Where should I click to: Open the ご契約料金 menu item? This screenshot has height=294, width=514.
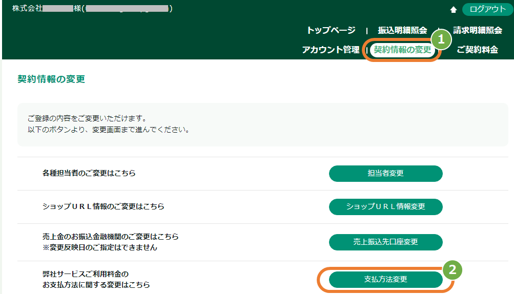(477, 50)
